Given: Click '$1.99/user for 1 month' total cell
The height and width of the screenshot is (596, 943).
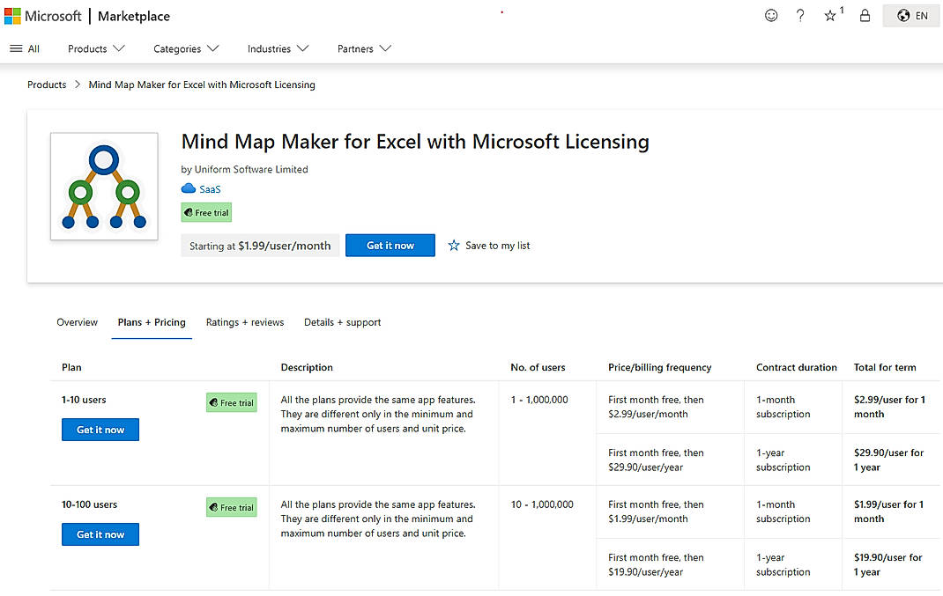Looking at the screenshot, I should coord(889,511).
